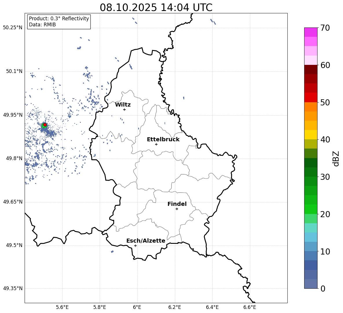Click the Esch/Alzette city label
Image resolution: width=343 pixels, height=313 pixels.
(146, 241)
